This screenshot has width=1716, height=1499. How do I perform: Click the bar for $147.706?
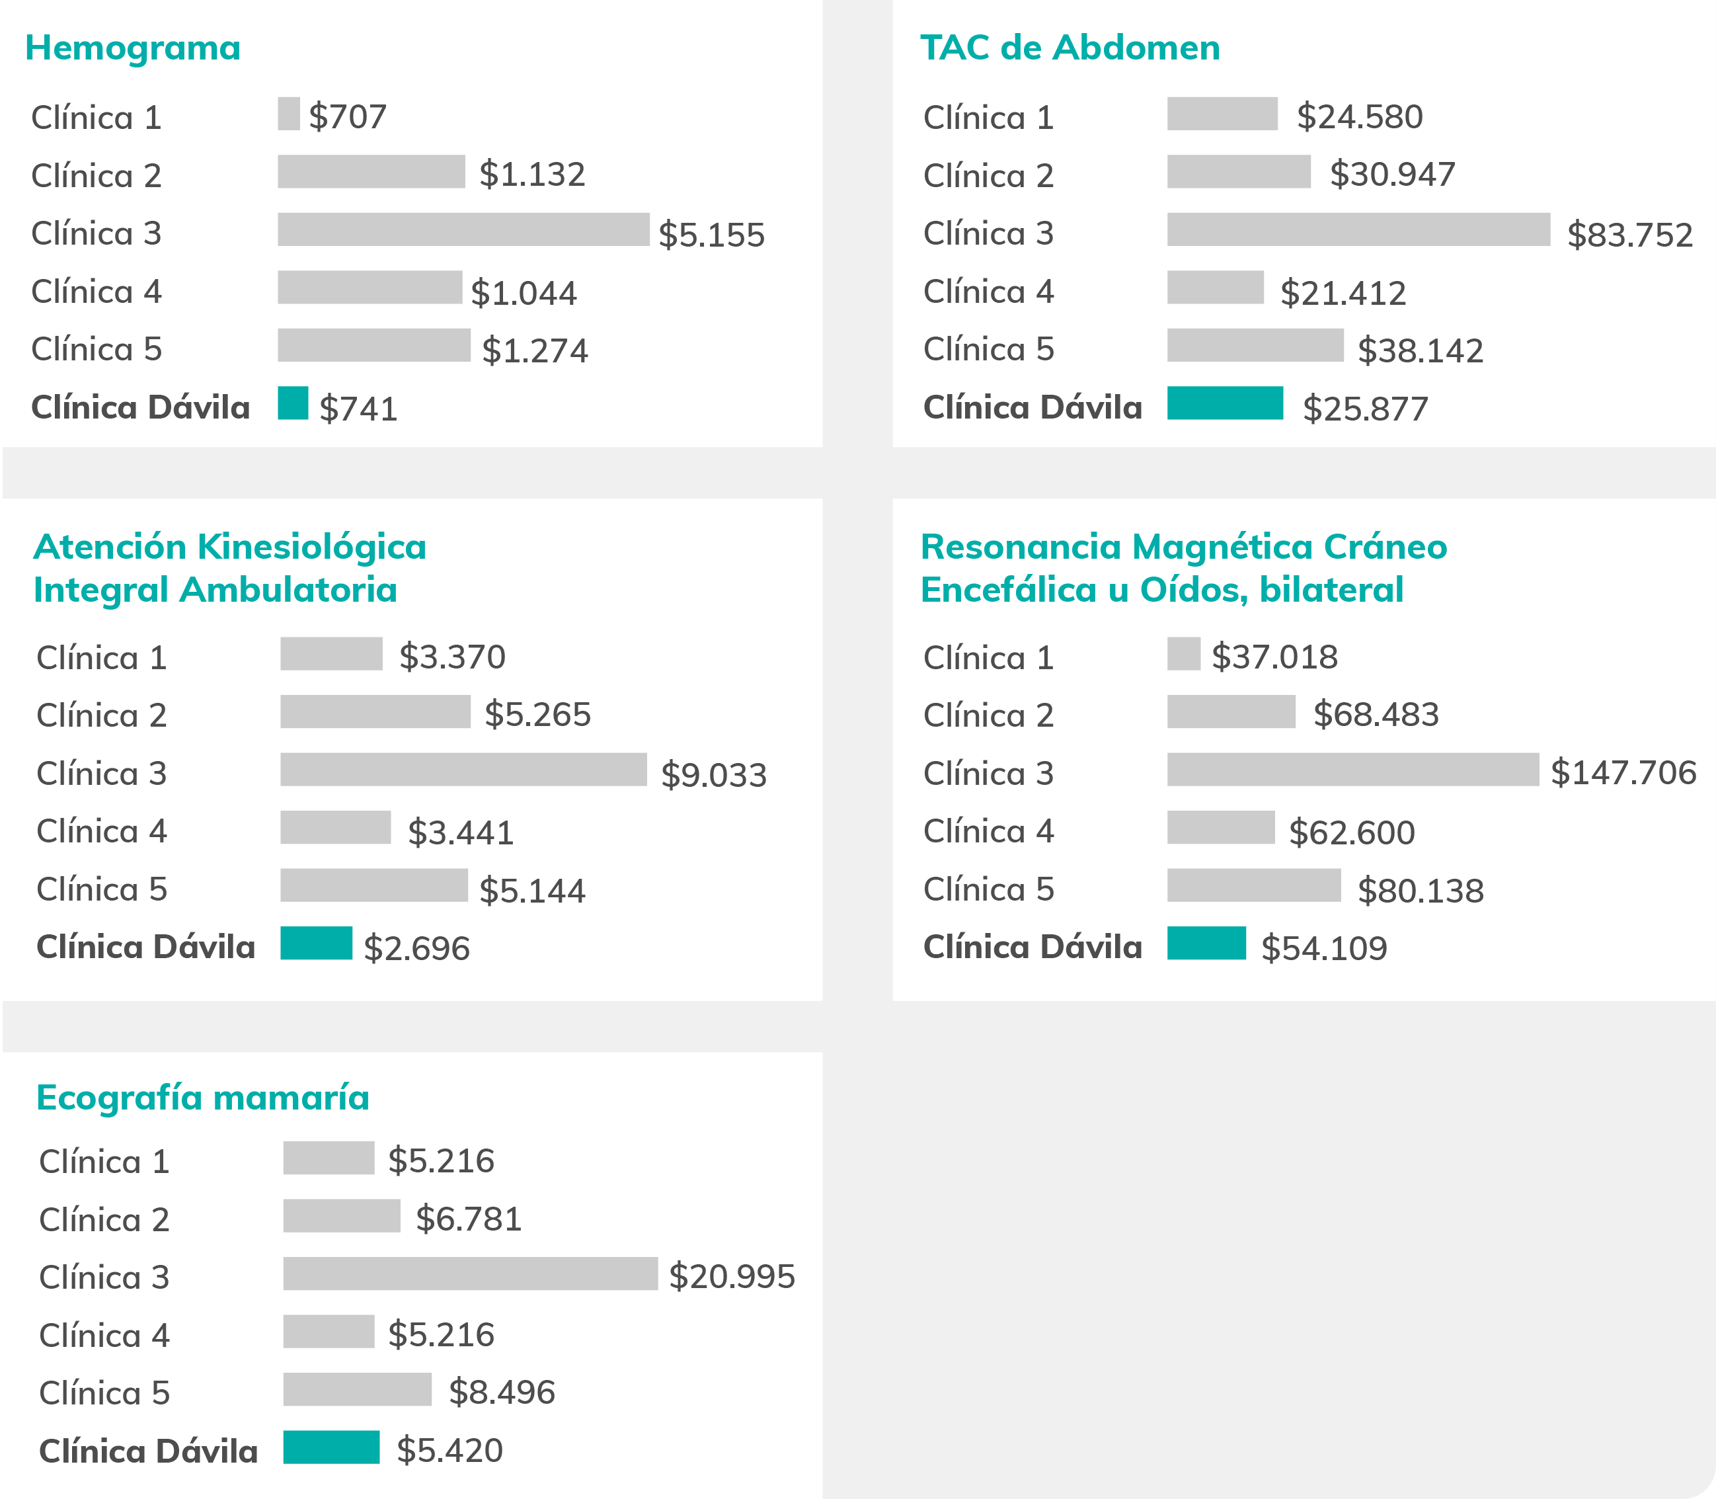1353,769
